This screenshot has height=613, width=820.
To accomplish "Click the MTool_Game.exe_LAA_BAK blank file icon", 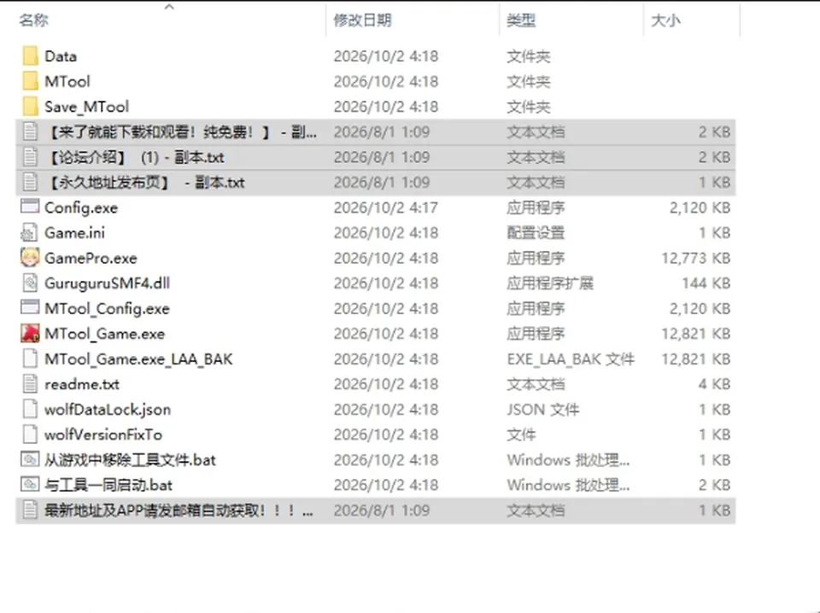I will [x=30, y=359].
